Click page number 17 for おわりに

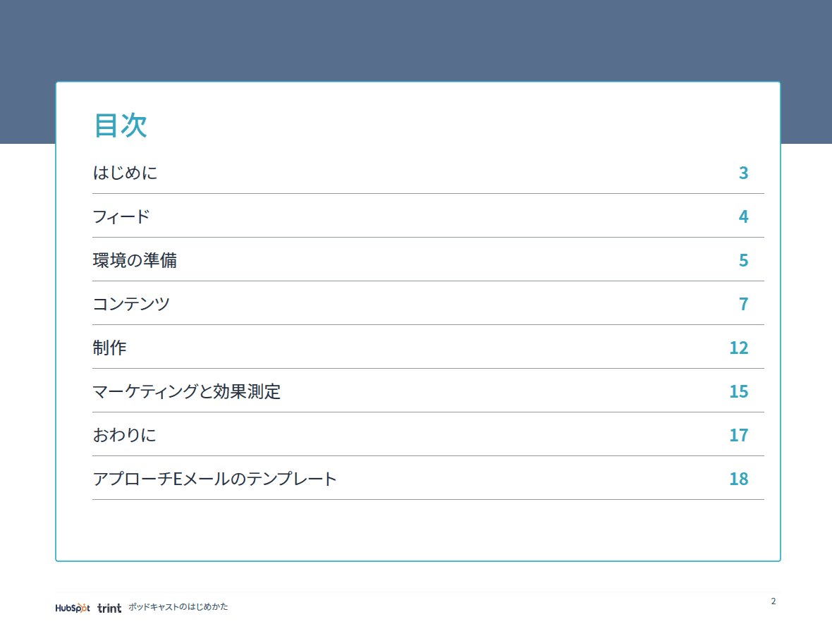738,435
